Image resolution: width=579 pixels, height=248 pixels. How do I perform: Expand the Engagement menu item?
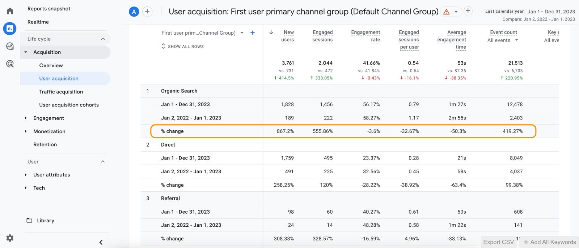click(48, 118)
